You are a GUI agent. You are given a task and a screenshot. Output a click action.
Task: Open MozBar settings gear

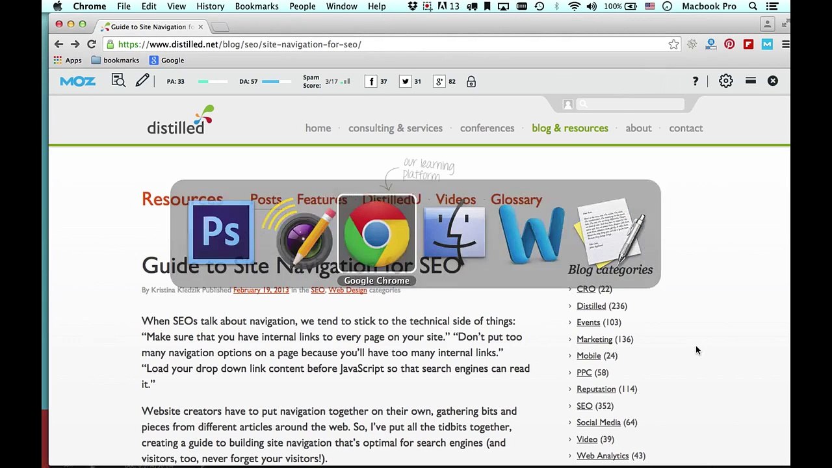(725, 81)
